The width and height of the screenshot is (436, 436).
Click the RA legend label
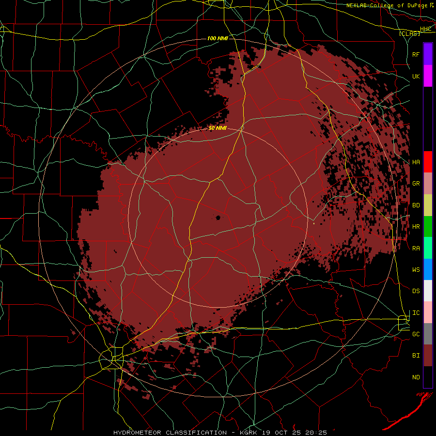tap(416, 249)
